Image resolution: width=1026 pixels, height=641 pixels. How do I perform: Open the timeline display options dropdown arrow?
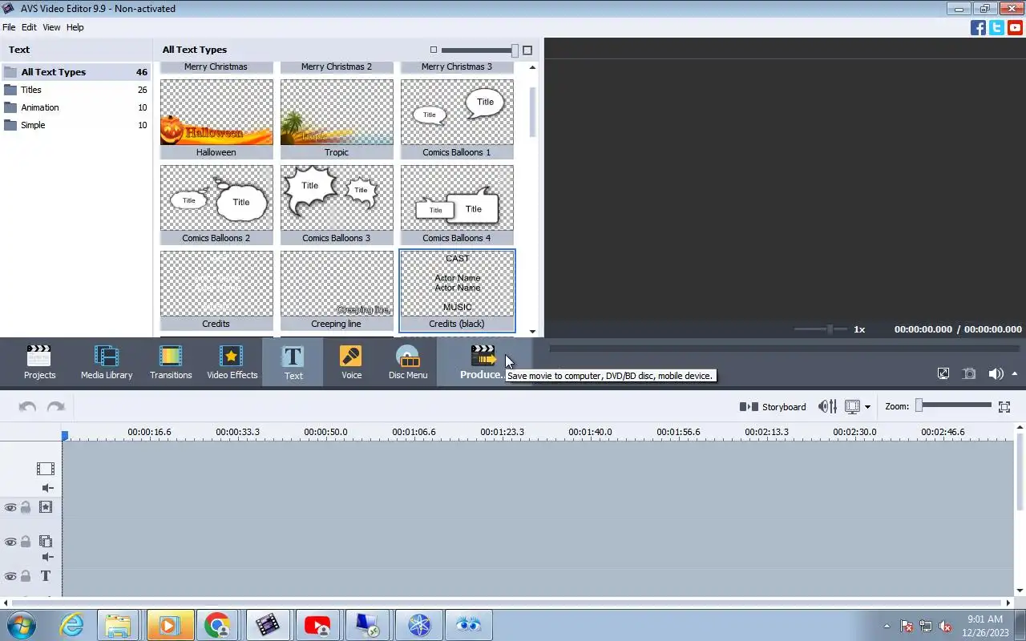867,407
